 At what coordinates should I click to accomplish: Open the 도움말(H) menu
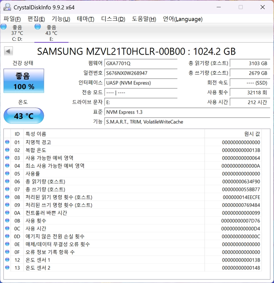144,19
